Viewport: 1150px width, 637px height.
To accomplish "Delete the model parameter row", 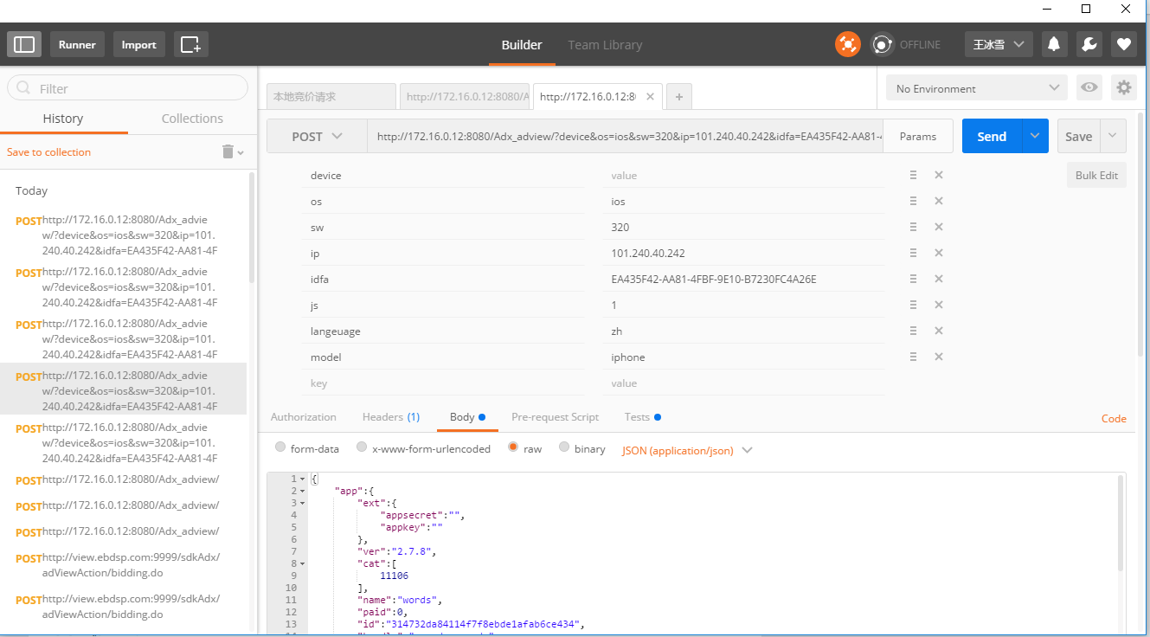I will click(x=939, y=357).
